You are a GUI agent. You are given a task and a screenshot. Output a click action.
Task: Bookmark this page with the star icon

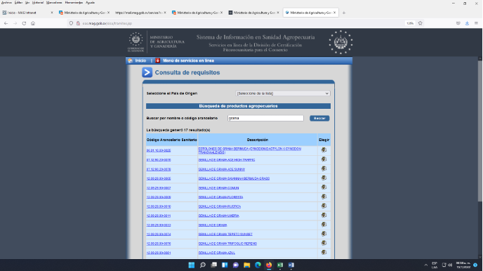tap(420, 23)
